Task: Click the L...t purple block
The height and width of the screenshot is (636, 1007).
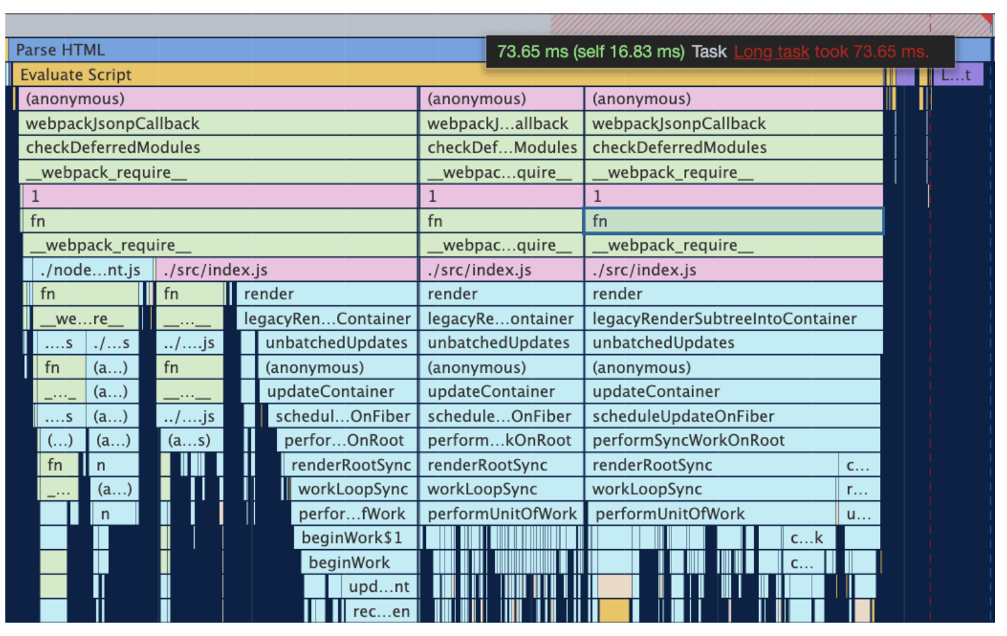Action: (957, 75)
